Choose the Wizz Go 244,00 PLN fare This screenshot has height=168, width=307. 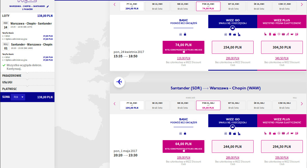[x=233, y=146]
